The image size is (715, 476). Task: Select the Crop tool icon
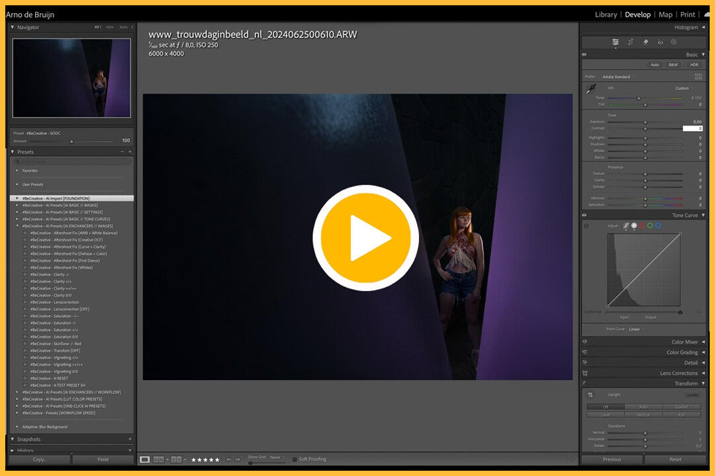[x=630, y=42]
